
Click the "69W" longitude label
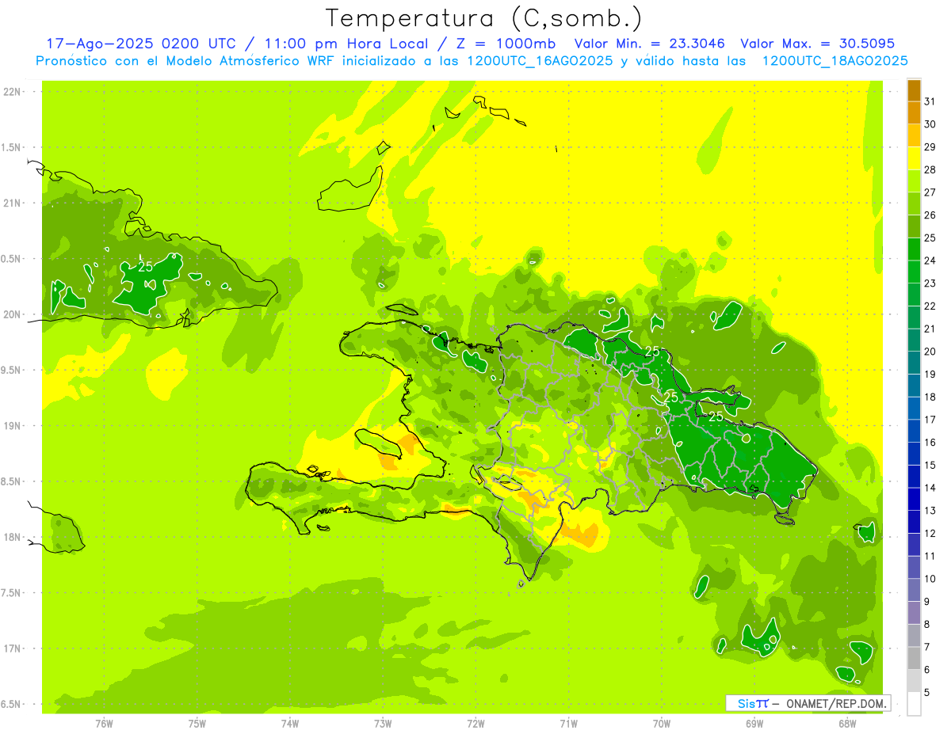[x=754, y=724]
